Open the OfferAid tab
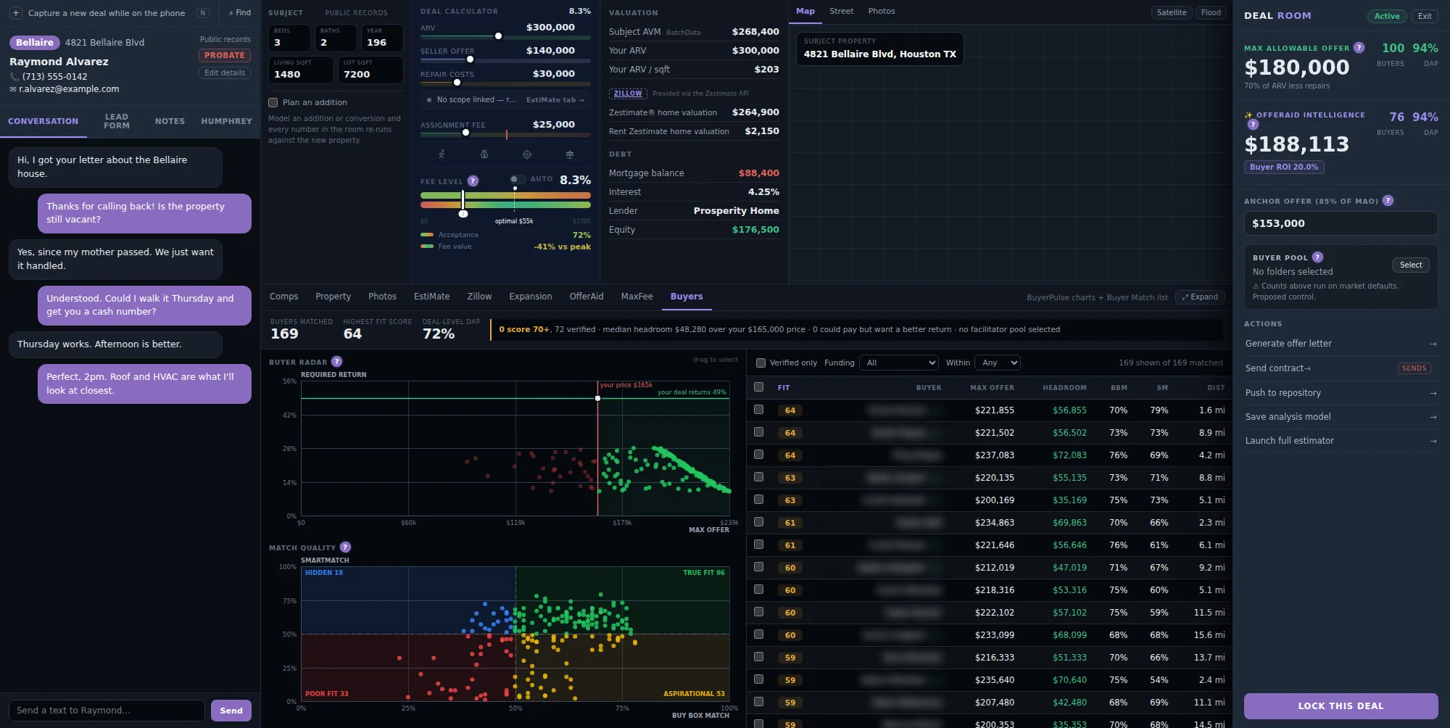Image resolution: width=1450 pixels, height=728 pixels. 587,297
